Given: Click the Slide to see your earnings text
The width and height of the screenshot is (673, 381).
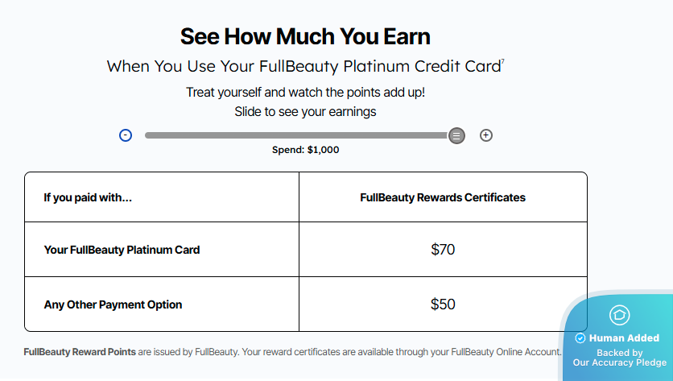Looking at the screenshot, I should tap(305, 111).
